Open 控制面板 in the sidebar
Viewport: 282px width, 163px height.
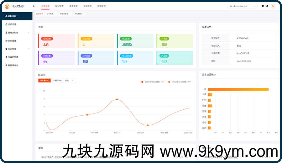point(17,16)
